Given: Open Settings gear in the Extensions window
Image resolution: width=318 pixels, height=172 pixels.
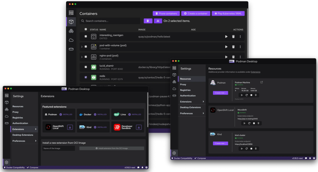Looking at the screenshot, I should 6,162.
